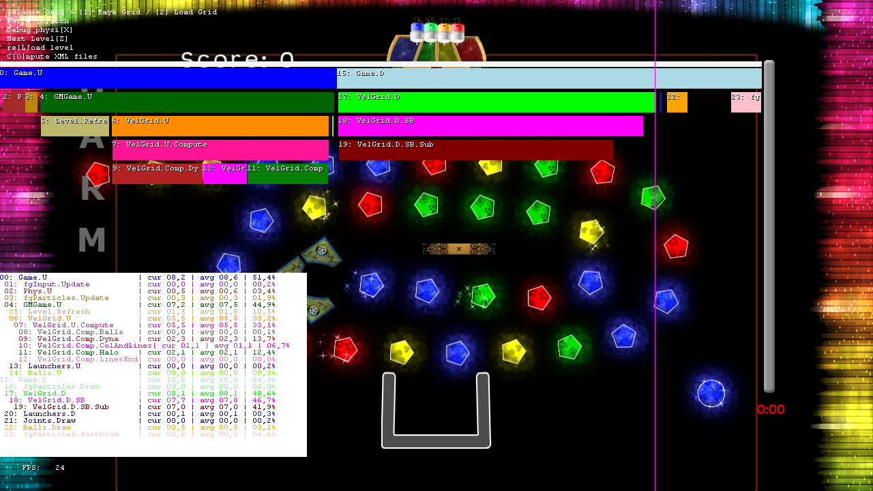873x491 pixels.
Task: Click the FPS: 24 counter
Action: [x=43, y=468]
